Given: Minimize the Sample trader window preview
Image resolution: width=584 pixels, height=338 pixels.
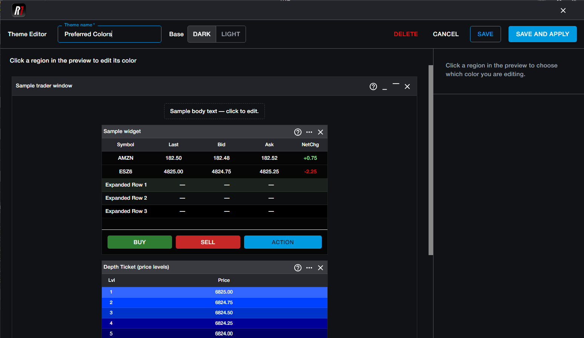Looking at the screenshot, I should pyautogui.click(x=385, y=89).
